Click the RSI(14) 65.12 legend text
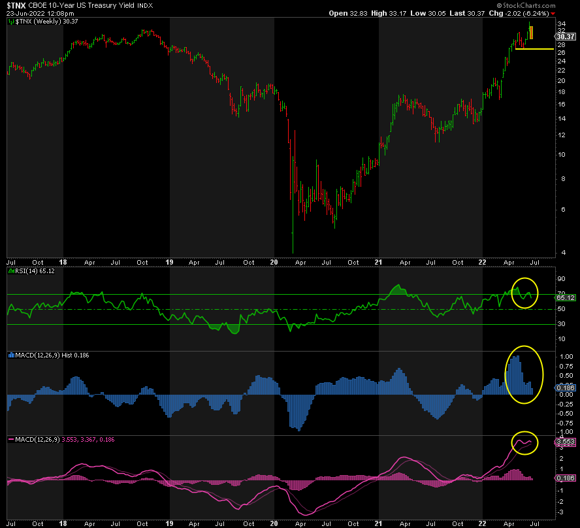Screen dimensions: 580x528 click(x=33, y=271)
